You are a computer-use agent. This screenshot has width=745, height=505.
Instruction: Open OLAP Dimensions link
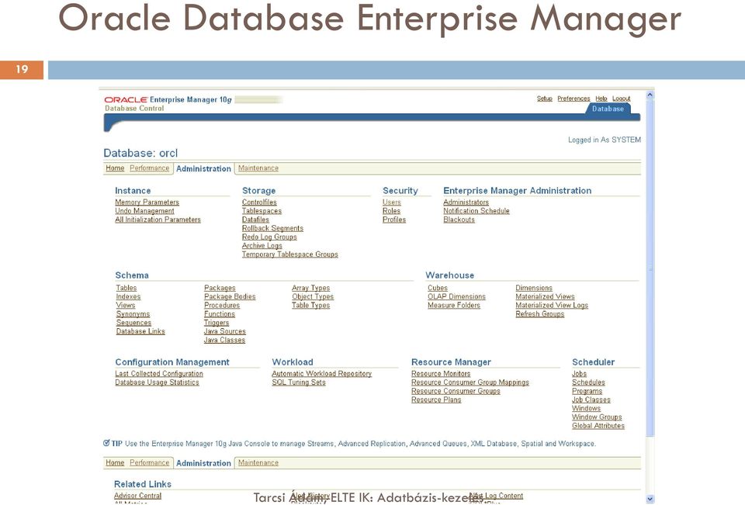tap(456, 297)
